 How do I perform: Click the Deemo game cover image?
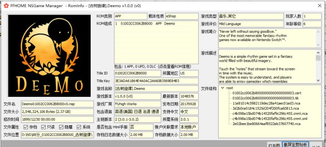click(x=49, y=56)
